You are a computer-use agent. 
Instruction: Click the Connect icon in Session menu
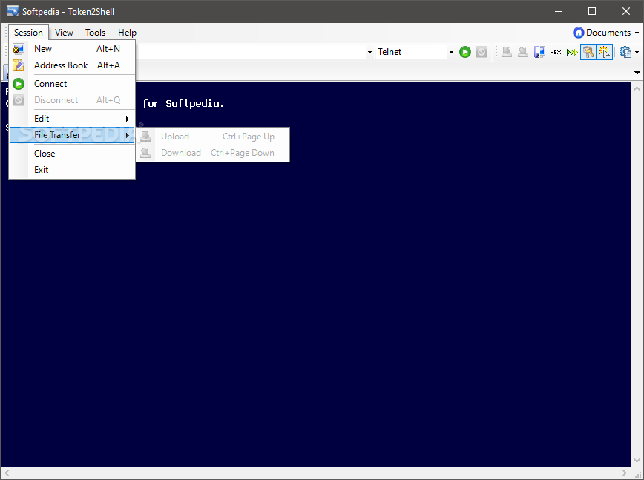point(19,84)
